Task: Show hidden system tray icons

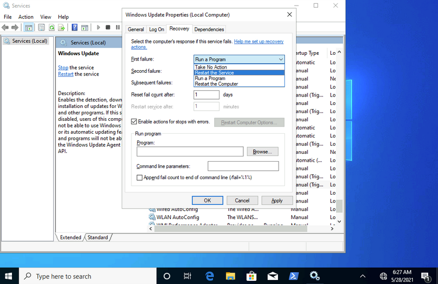Action: (x=362, y=276)
